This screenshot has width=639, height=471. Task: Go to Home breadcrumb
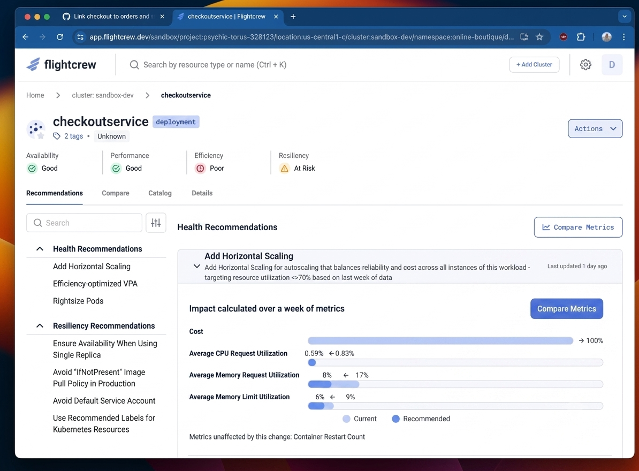(35, 95)
